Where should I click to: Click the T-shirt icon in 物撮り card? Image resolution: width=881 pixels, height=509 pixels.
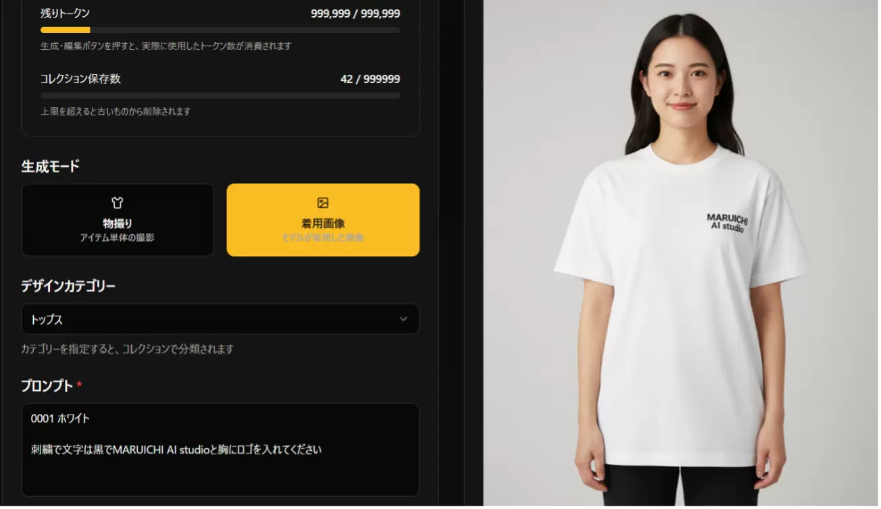[x=118, y=203]
